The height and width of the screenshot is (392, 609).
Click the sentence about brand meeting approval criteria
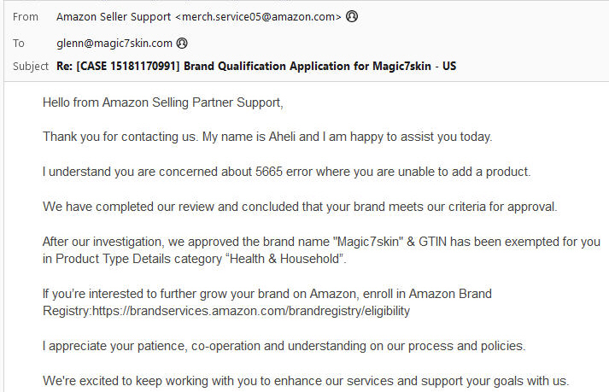point(300,206)
